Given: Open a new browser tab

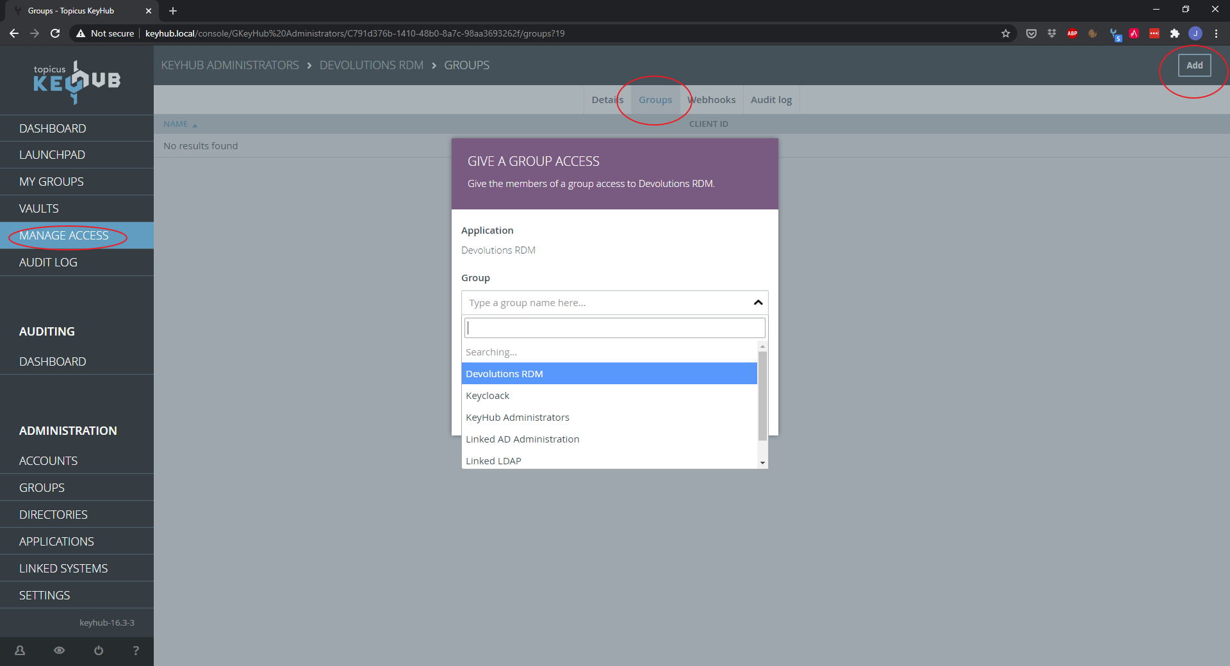Looking at the screenshot, I should 173,11.
